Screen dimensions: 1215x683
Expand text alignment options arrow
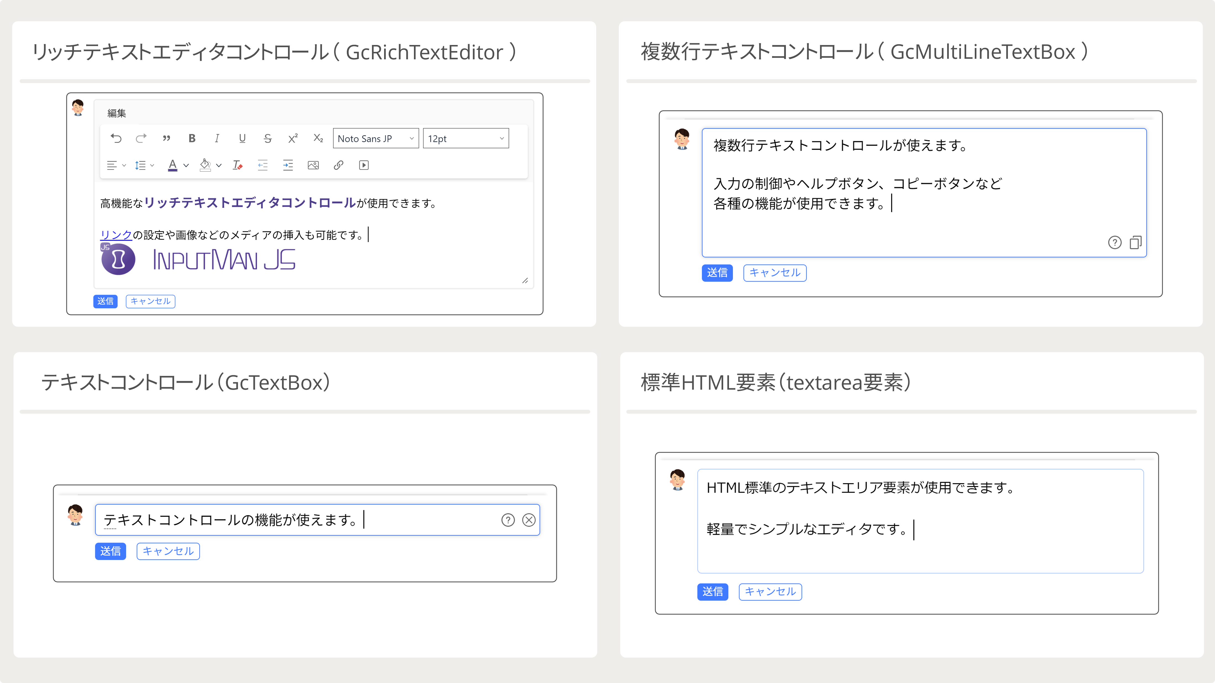click(x=124, y=165)
